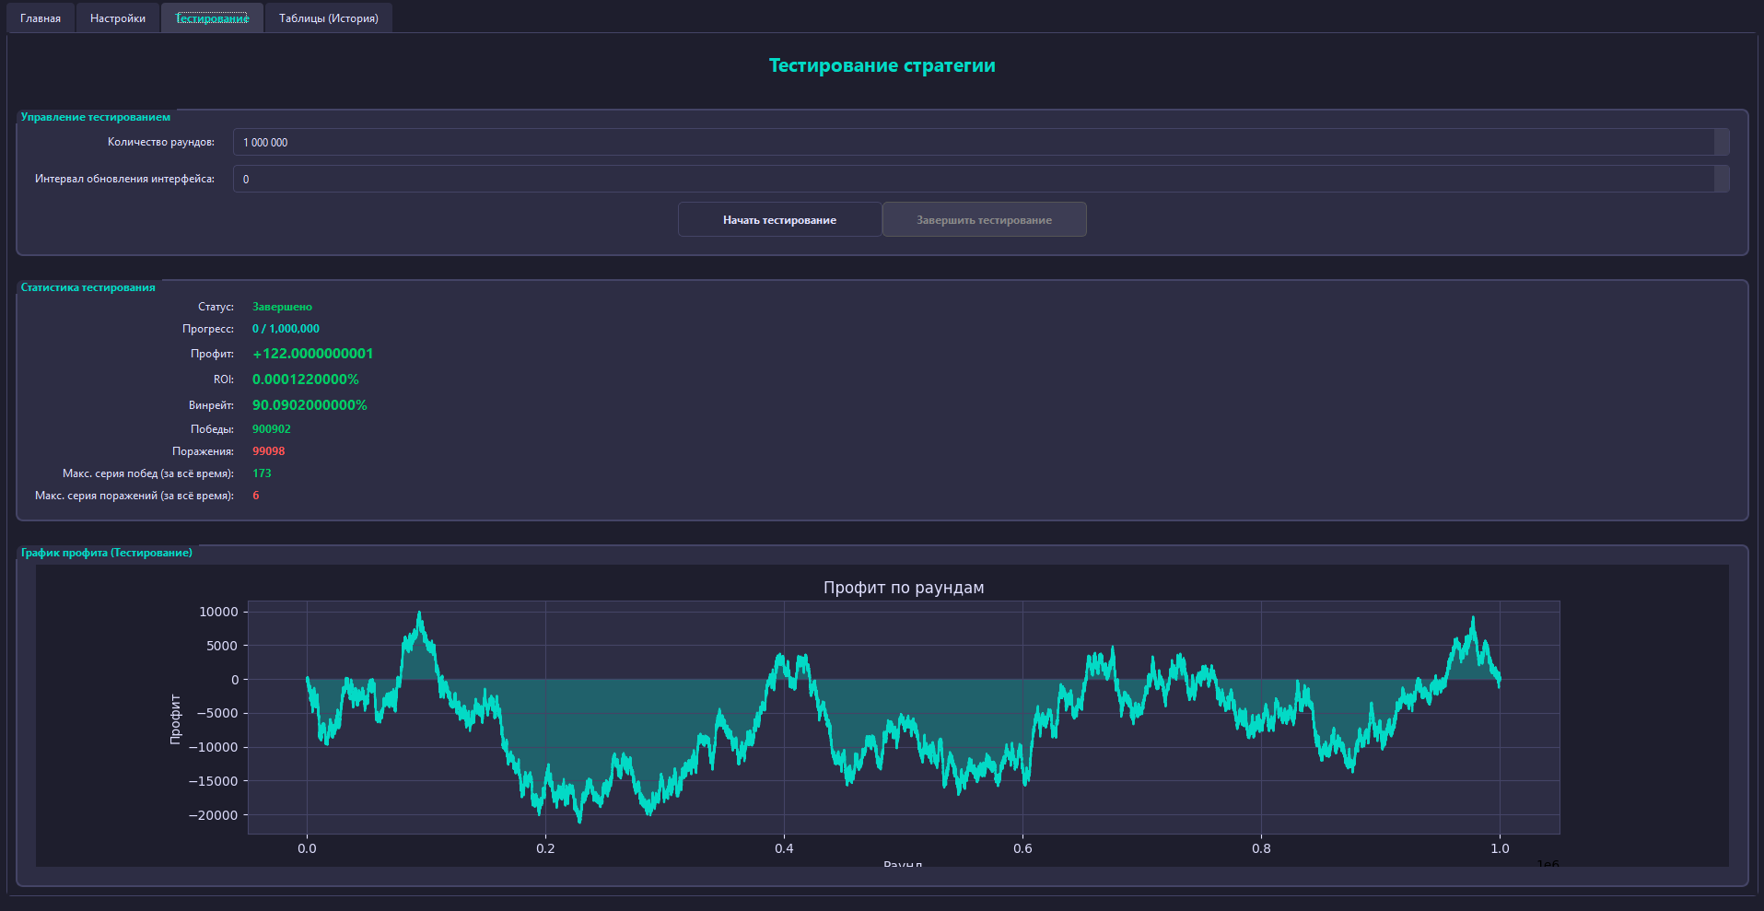Start testing with Начать тестирование button
Viewport: 1764px width, 911px height.
tap(779, 219)
